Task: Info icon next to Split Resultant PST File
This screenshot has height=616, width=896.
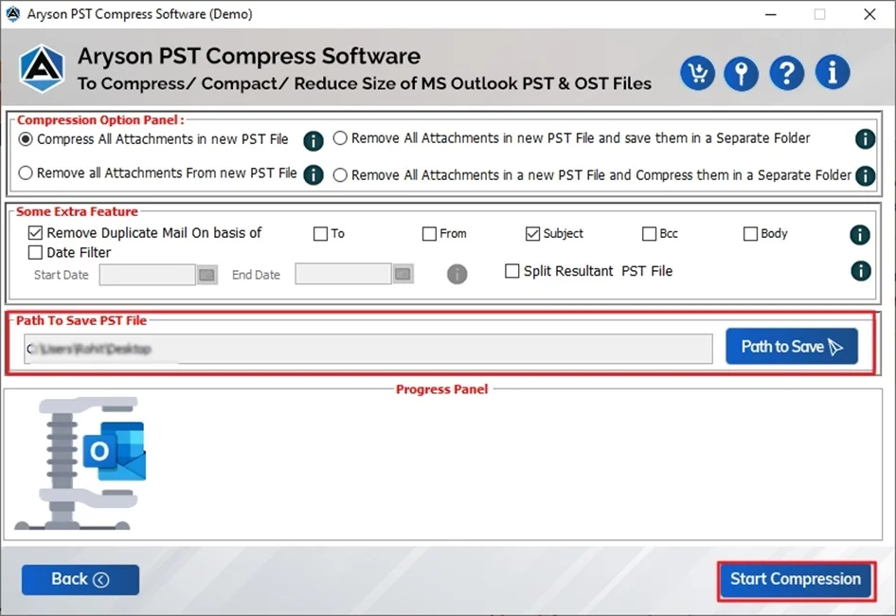Action: point(861,271)
